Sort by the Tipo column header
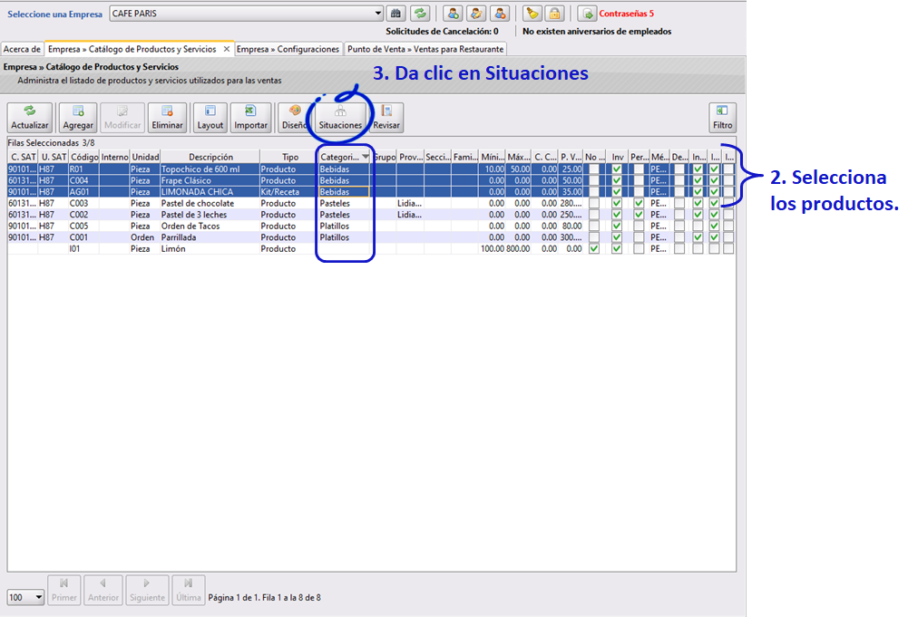This screenshot has width=908, height=617. pos(289,157)
